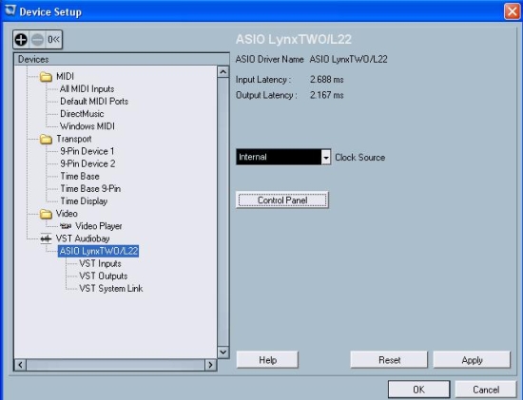Confirm with the OK button
This screenshot has height=400, width=523.
tap(419, 390)
